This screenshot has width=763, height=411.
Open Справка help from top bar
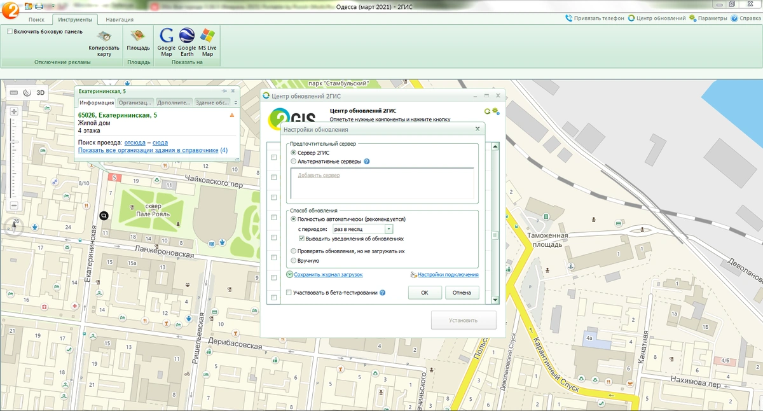pos(746,18)
